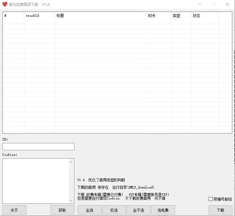
Task: Click the '运行目录\XMLY_download\' path text
Action: (x=133, y=187)
